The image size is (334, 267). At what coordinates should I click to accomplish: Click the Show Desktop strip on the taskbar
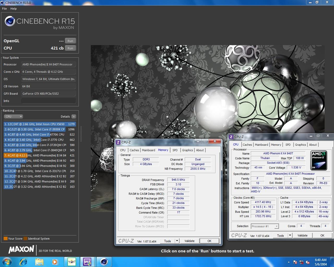pyautogui.click(x=332, y=262)
